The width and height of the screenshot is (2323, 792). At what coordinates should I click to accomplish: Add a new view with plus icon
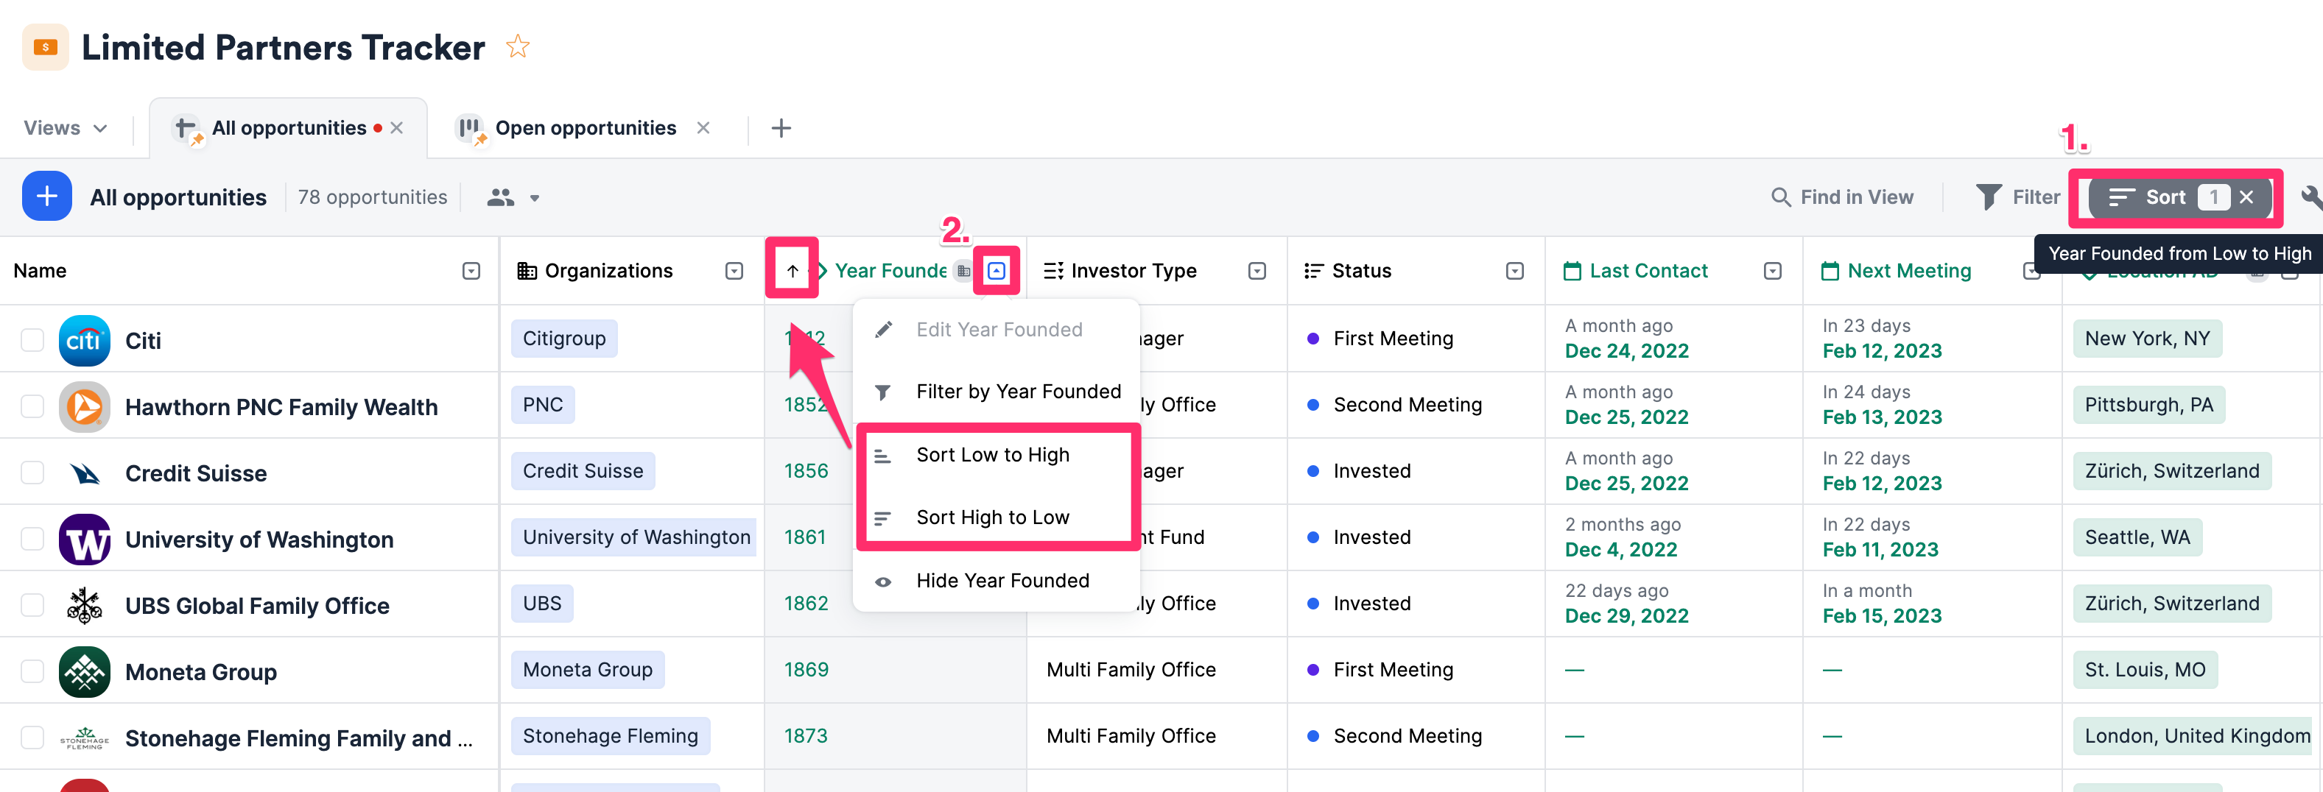781,128
